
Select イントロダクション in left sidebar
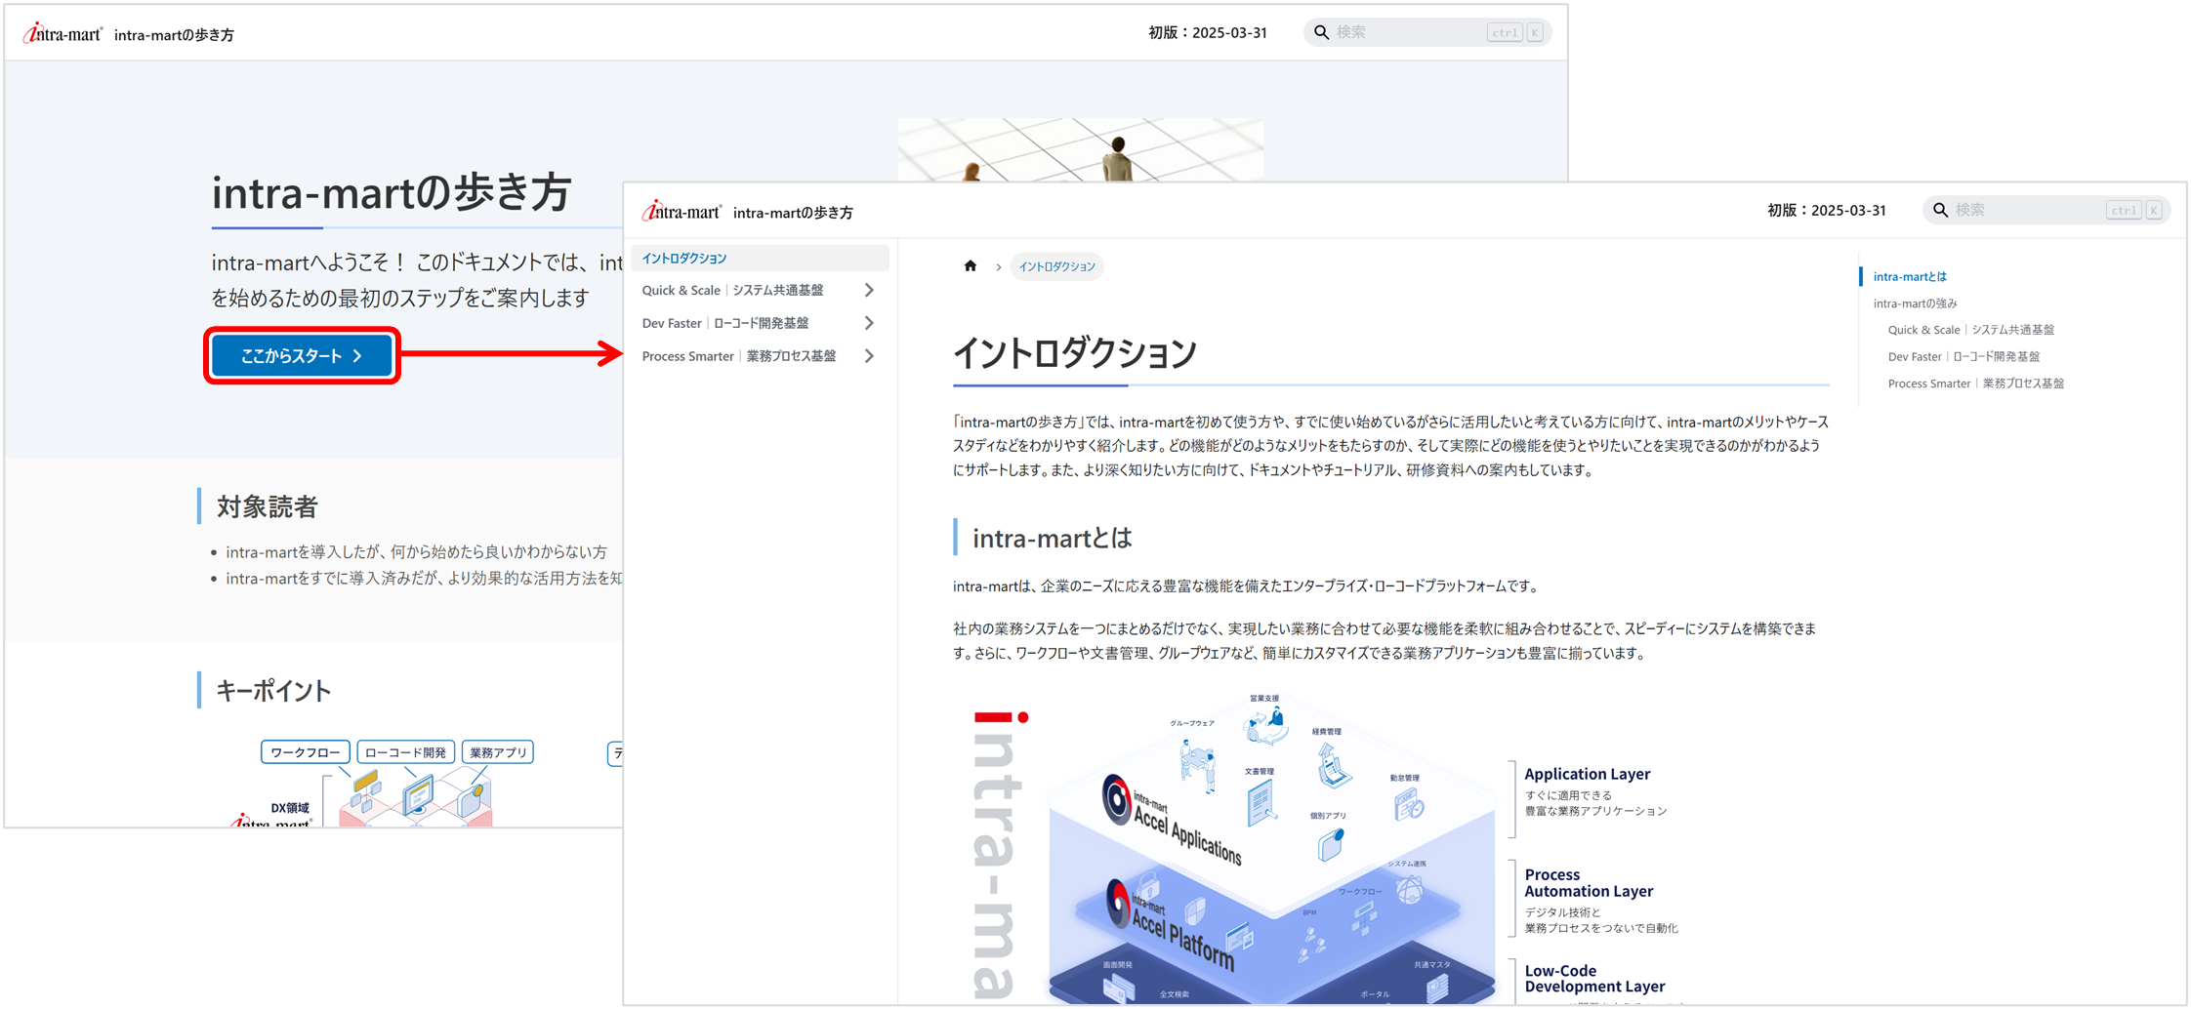click(760, 258)
